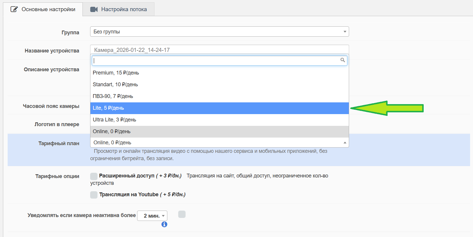The image size is (473, 237).
Task: Toggle the camera inactivity notification checkbox
Action: [182, 214]
